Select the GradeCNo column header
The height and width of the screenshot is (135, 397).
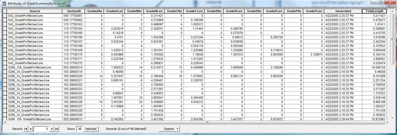[174, 11]
